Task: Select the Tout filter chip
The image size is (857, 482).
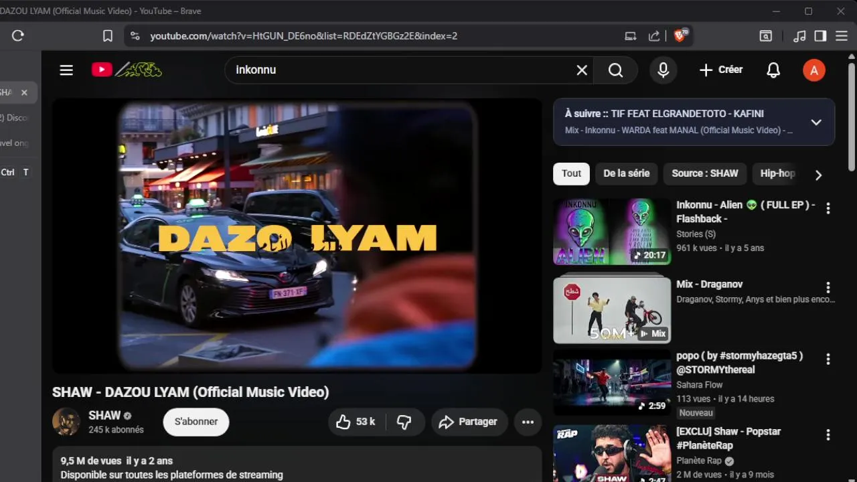Action: [571, 173]
